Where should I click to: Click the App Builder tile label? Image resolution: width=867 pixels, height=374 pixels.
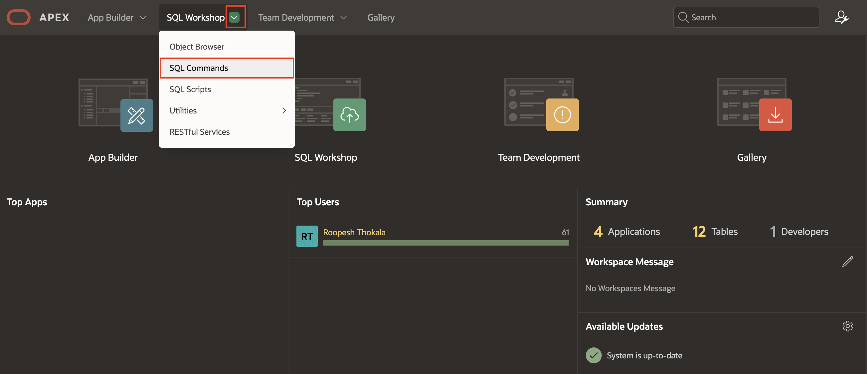pos(113,157)
